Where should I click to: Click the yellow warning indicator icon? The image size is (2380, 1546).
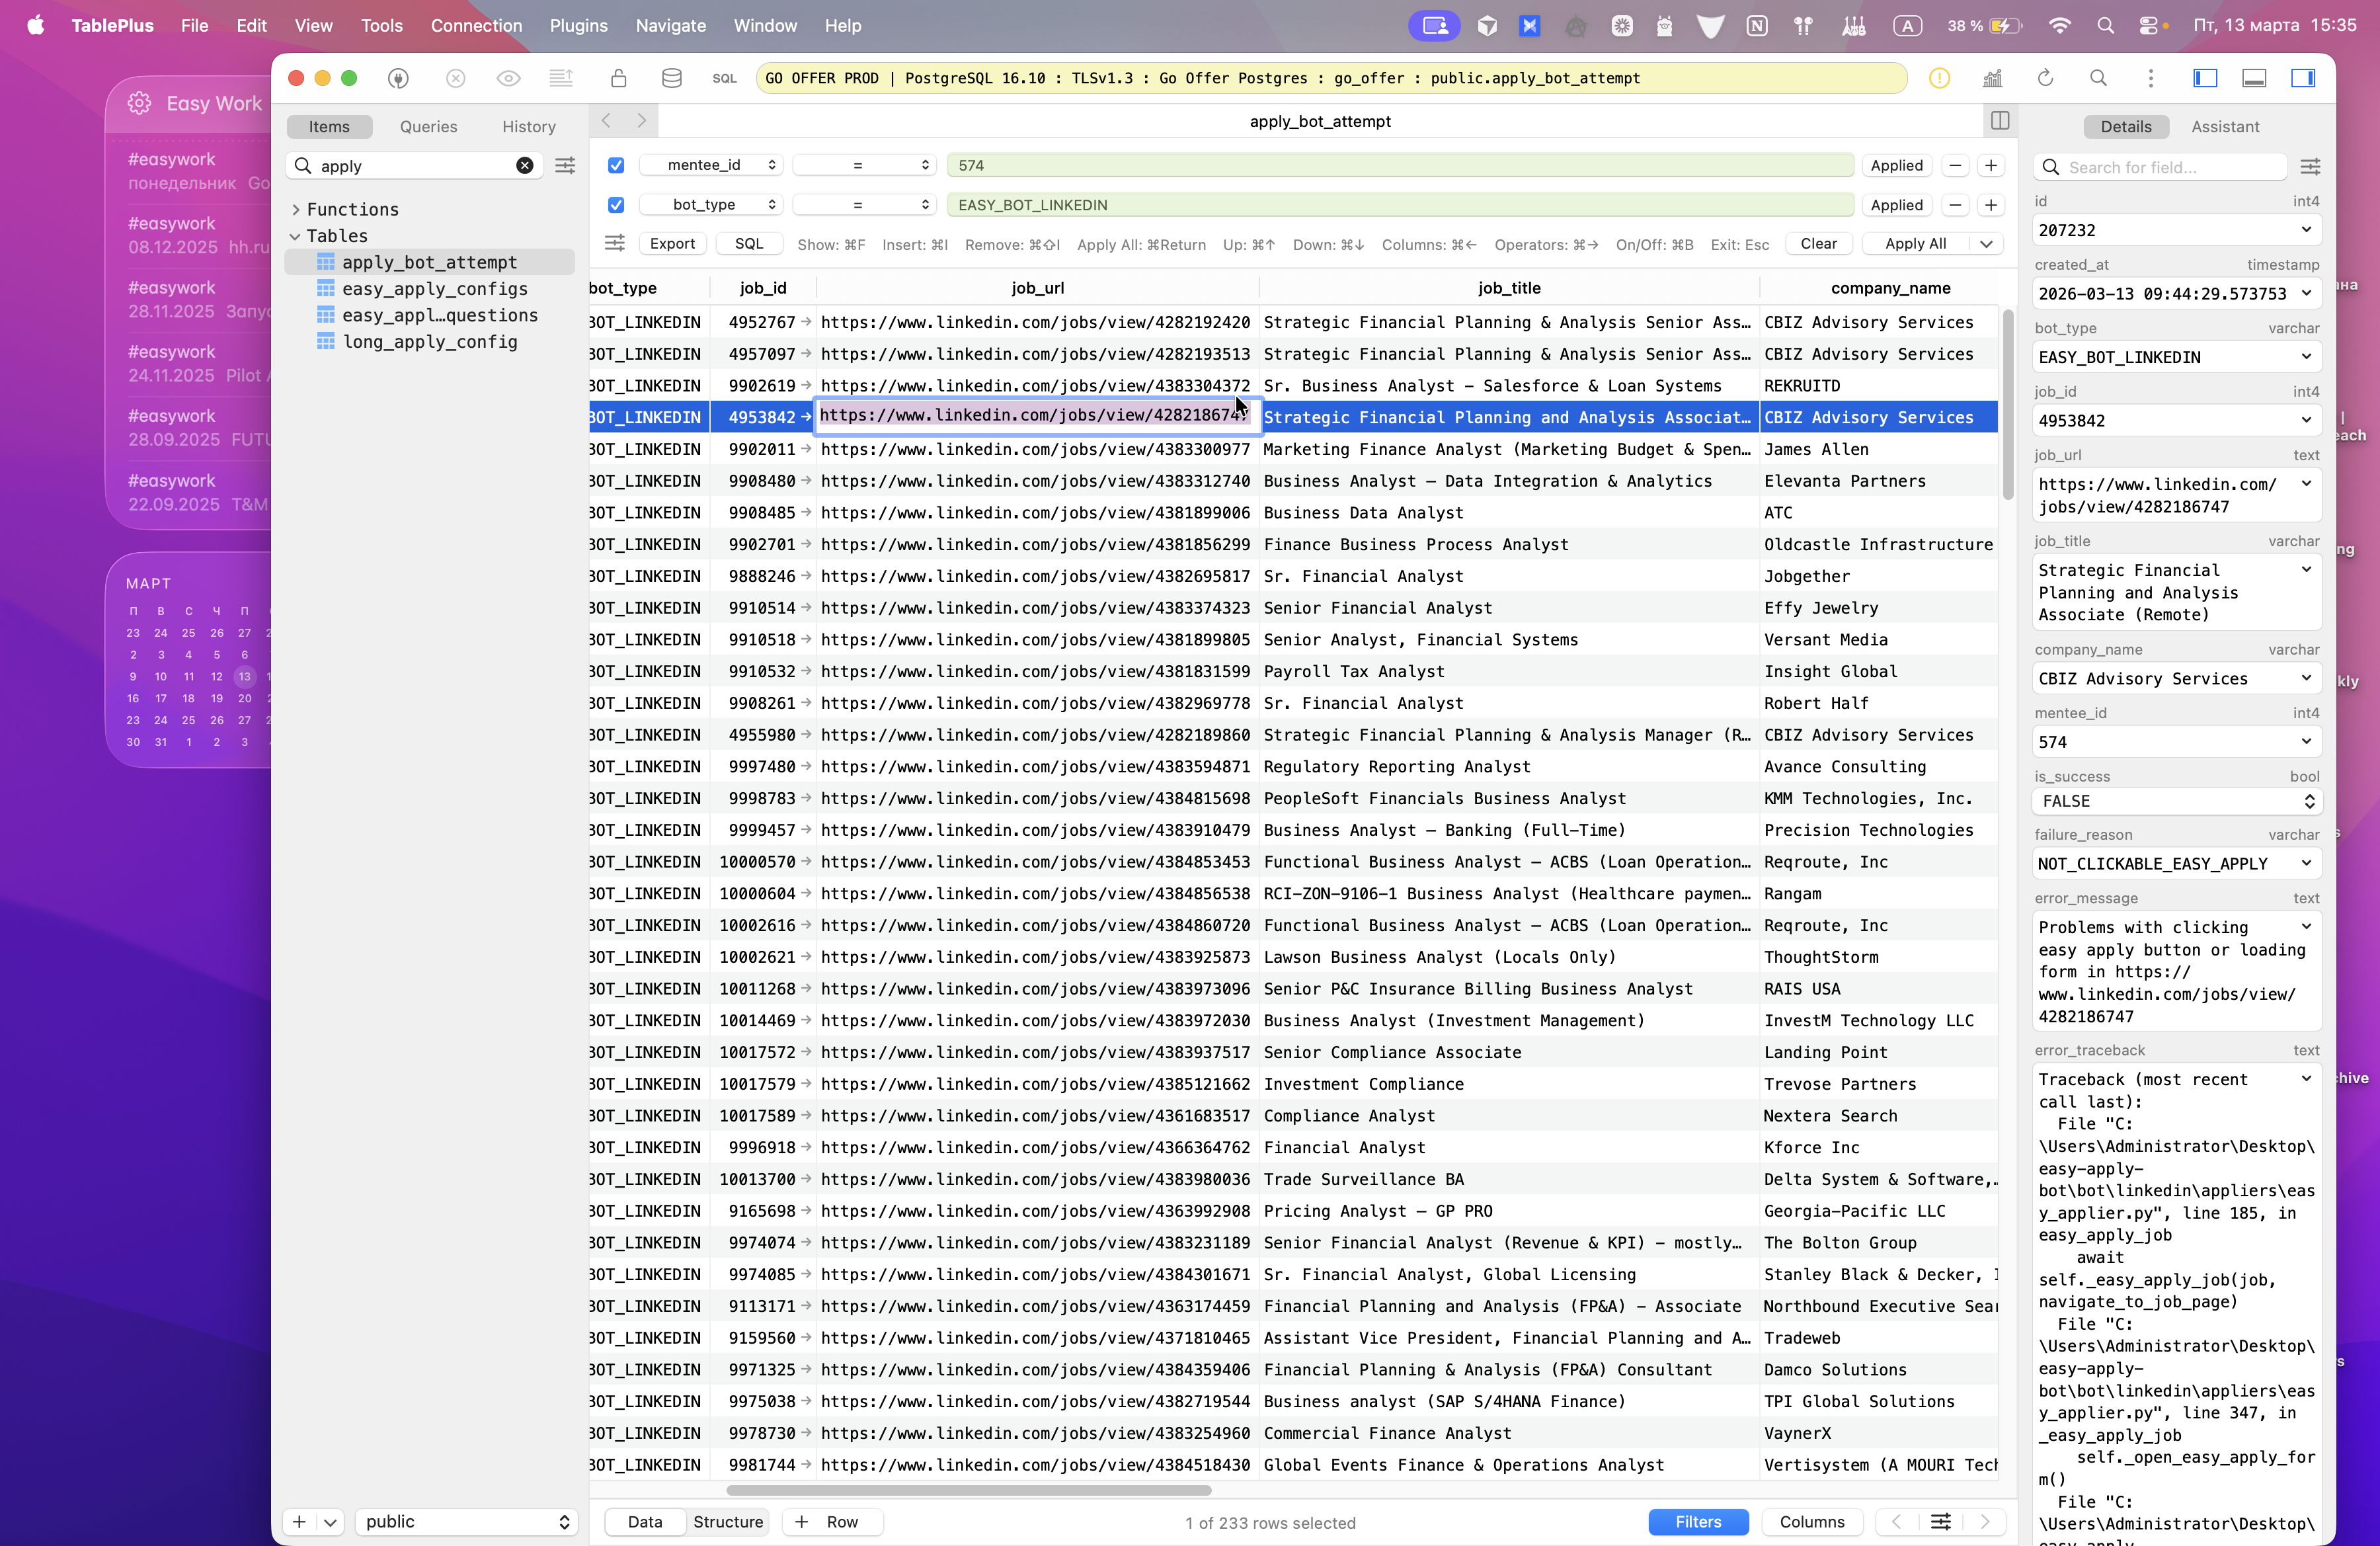coord(1939,78)
